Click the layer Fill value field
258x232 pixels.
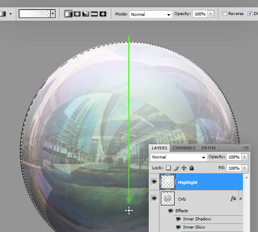(234, 168)
